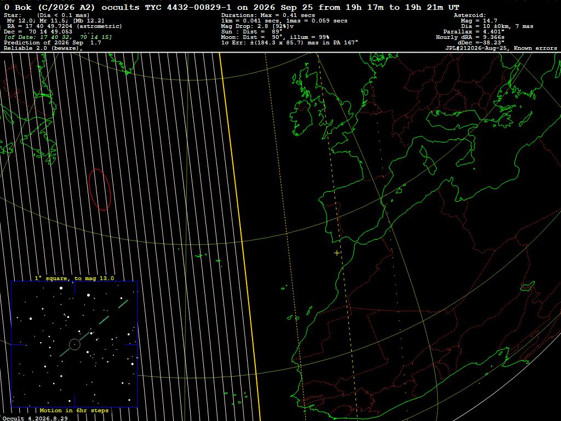Screen dimensions: 561x421
Task: Click the Sardinia island outline
Action: pyautogui.click(x=431, y=166)
